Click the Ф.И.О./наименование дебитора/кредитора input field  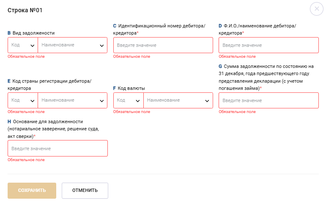coord(268,45)
